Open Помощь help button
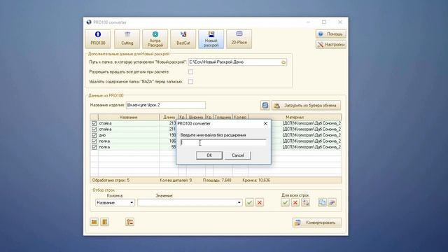 (x=331, y=34)
